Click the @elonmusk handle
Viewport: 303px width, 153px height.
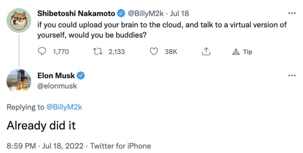[57, 86]
